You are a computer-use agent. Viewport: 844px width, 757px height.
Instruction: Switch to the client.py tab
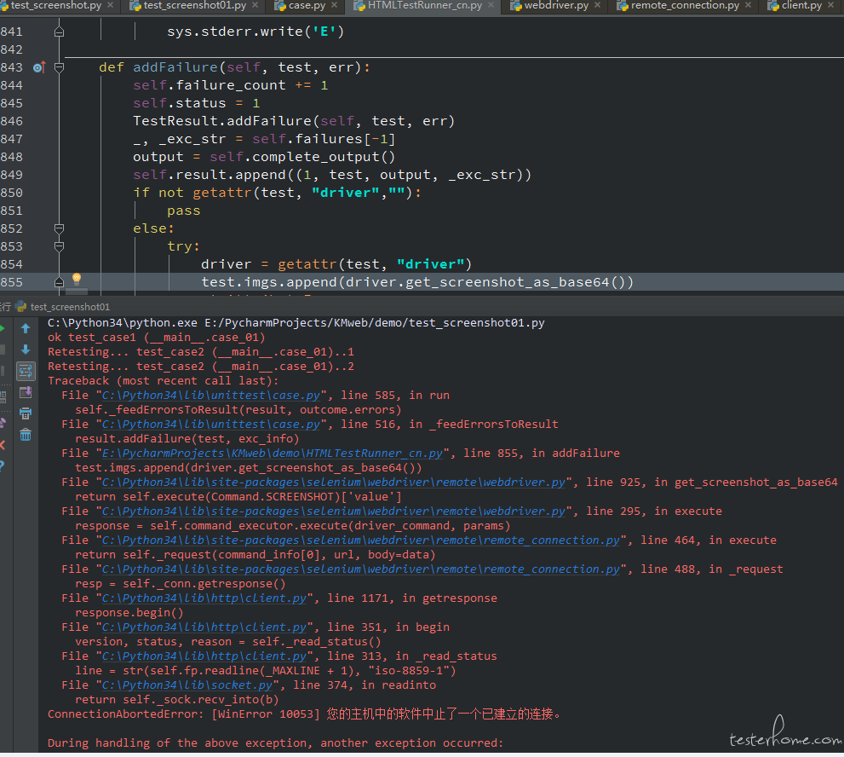[801, 5]
